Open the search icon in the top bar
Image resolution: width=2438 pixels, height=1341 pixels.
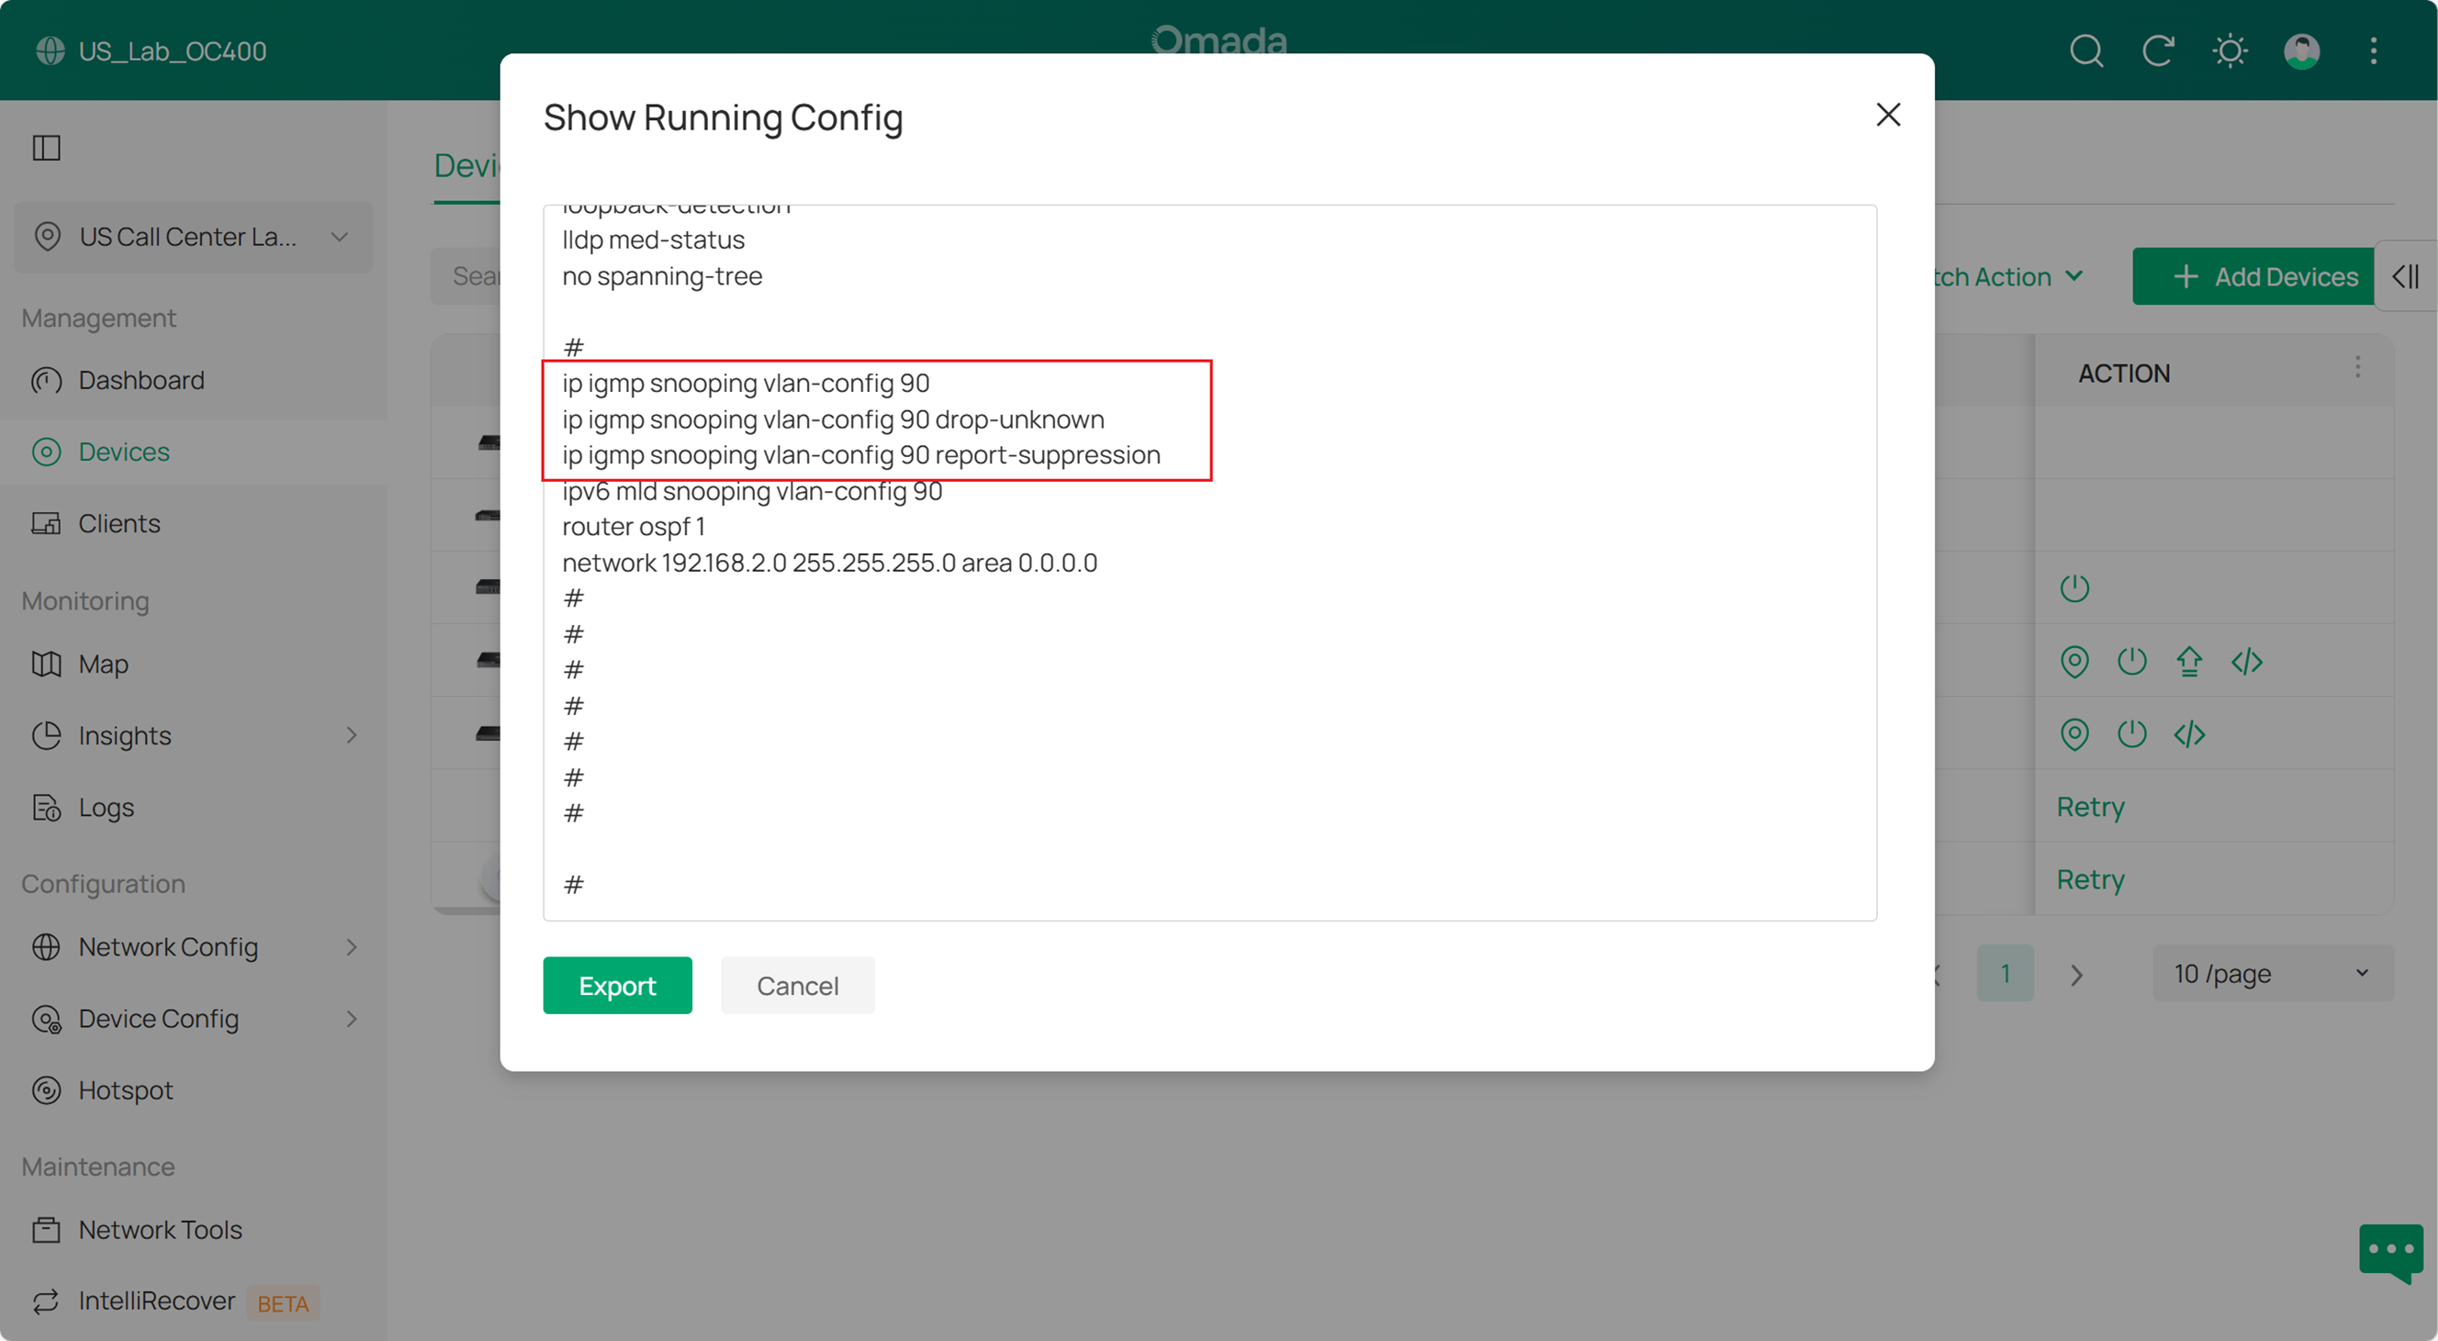[2086, 51]
